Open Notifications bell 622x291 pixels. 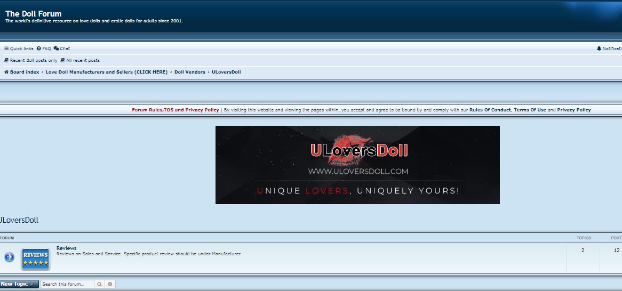(x=609, y=48)
